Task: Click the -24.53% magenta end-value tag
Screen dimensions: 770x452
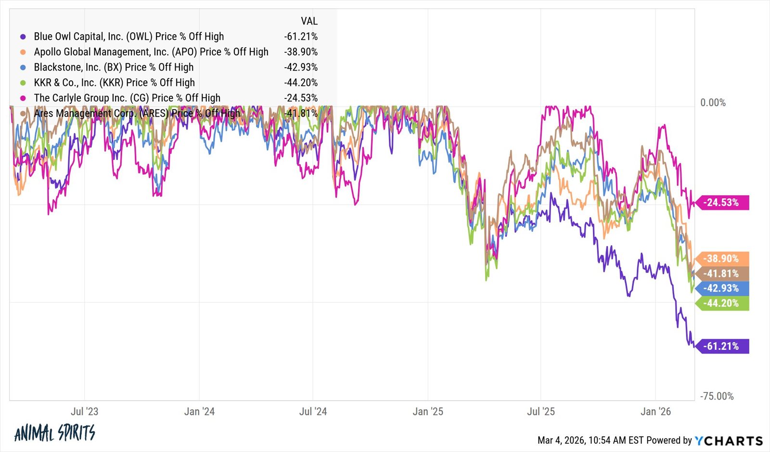Action: pos(721,203)
